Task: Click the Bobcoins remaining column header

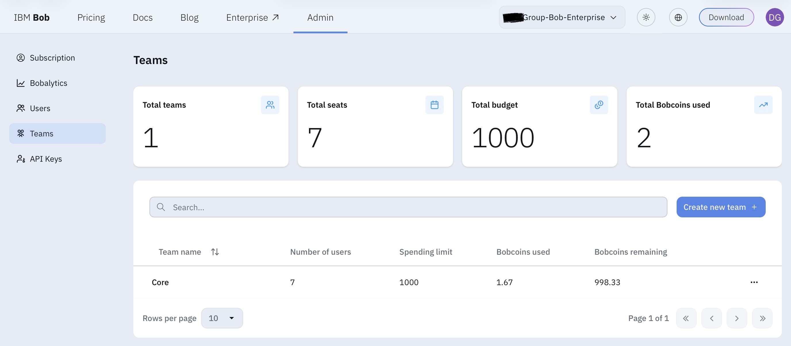Action: (631, 252)
